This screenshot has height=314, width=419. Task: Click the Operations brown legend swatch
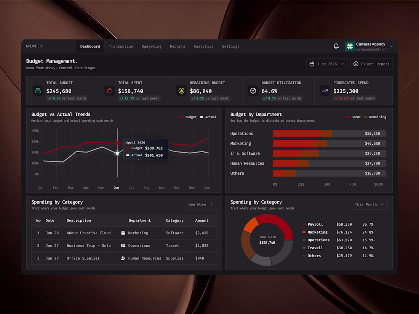(304, 240)
